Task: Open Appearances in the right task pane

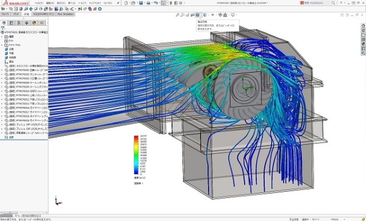Action: (363, 44)
